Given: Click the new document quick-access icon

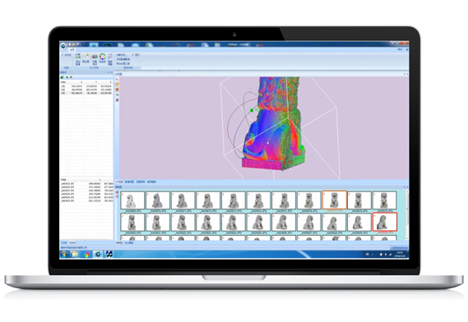Looking at the screenshot, I should (x=70, y=44).
